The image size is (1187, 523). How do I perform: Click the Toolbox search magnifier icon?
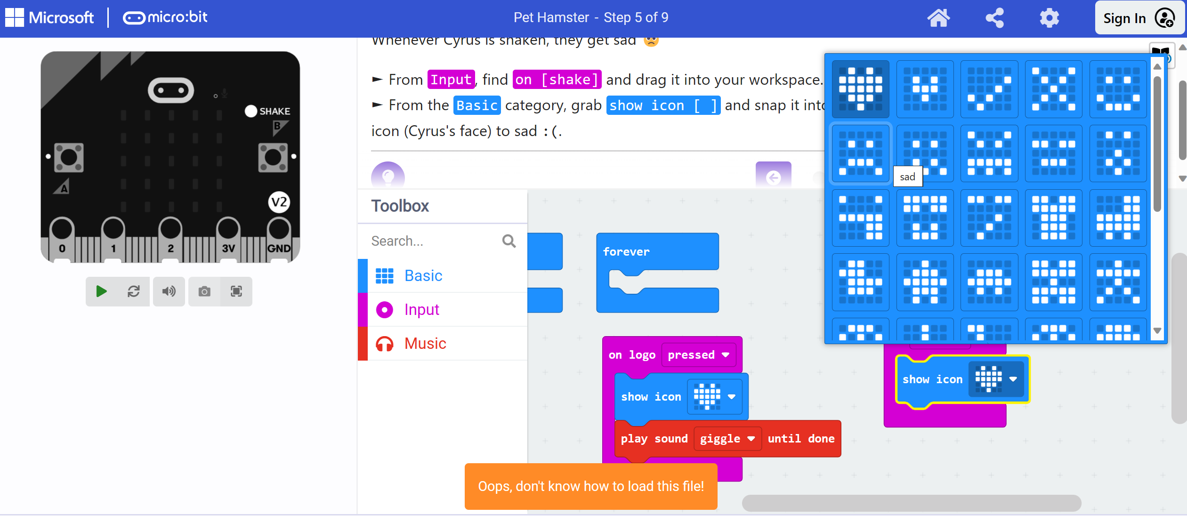[509, 241]
